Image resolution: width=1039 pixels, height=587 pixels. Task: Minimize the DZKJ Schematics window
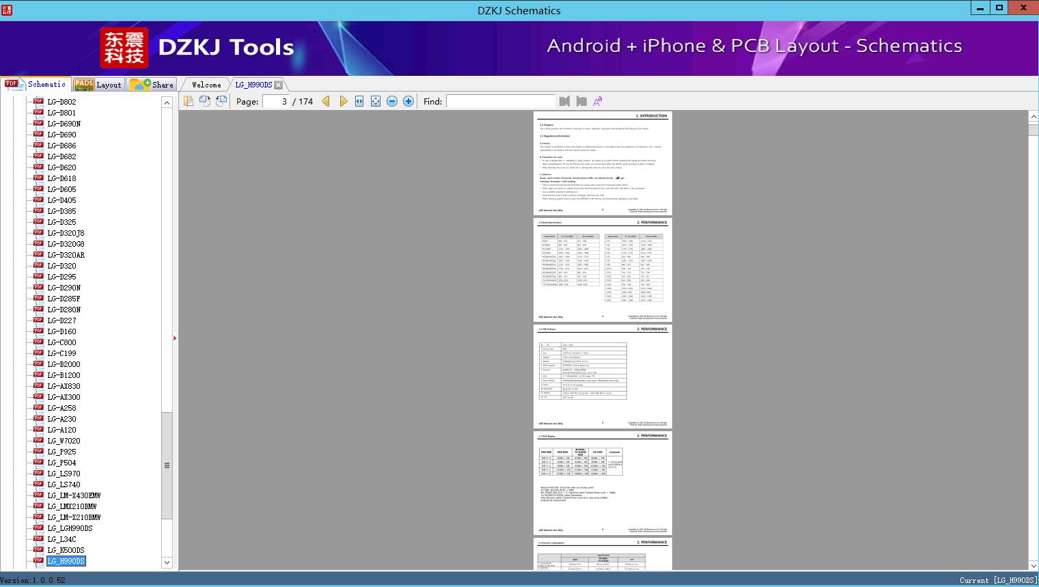tap(980, 8)
